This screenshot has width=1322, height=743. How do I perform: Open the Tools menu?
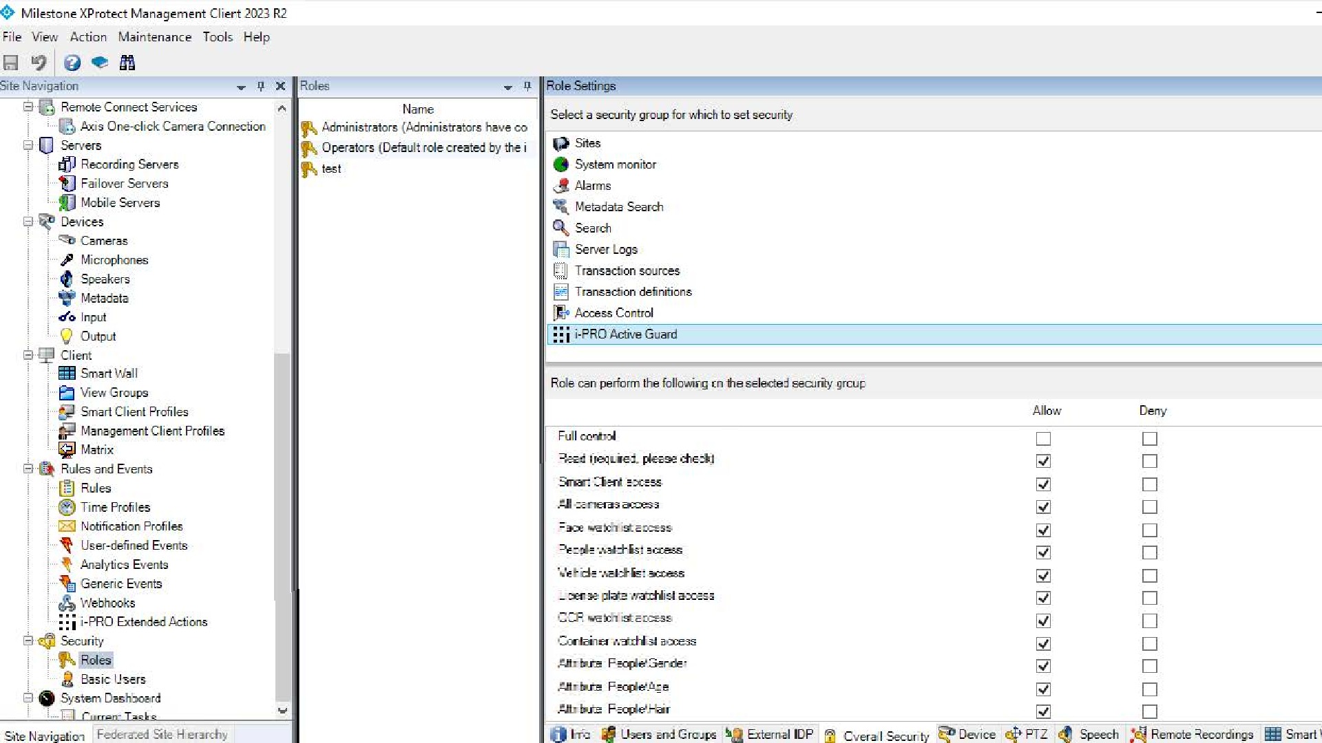click(x=218, y=37)
